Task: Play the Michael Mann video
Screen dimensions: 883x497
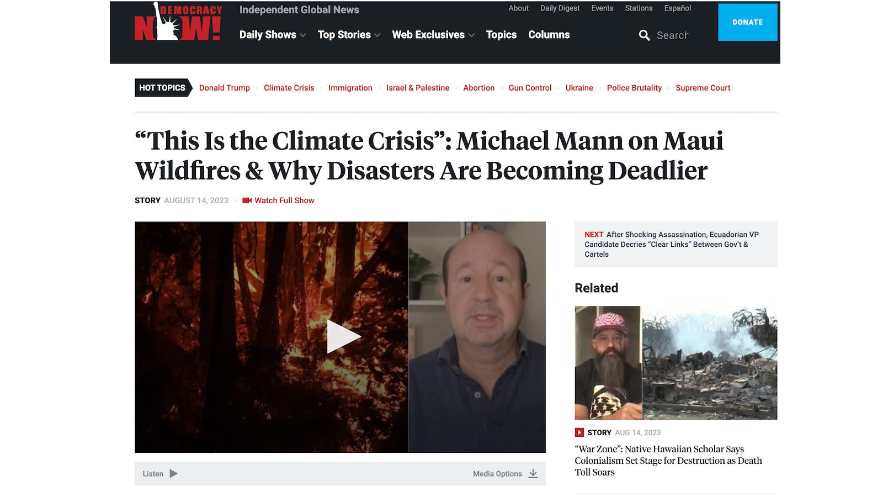Action: 343,337
